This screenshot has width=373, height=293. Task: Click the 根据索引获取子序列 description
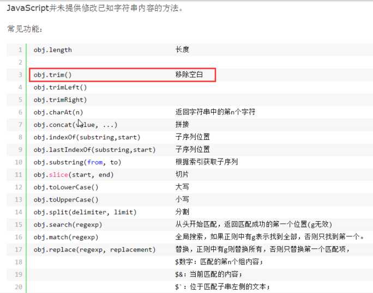click(207, 162)
